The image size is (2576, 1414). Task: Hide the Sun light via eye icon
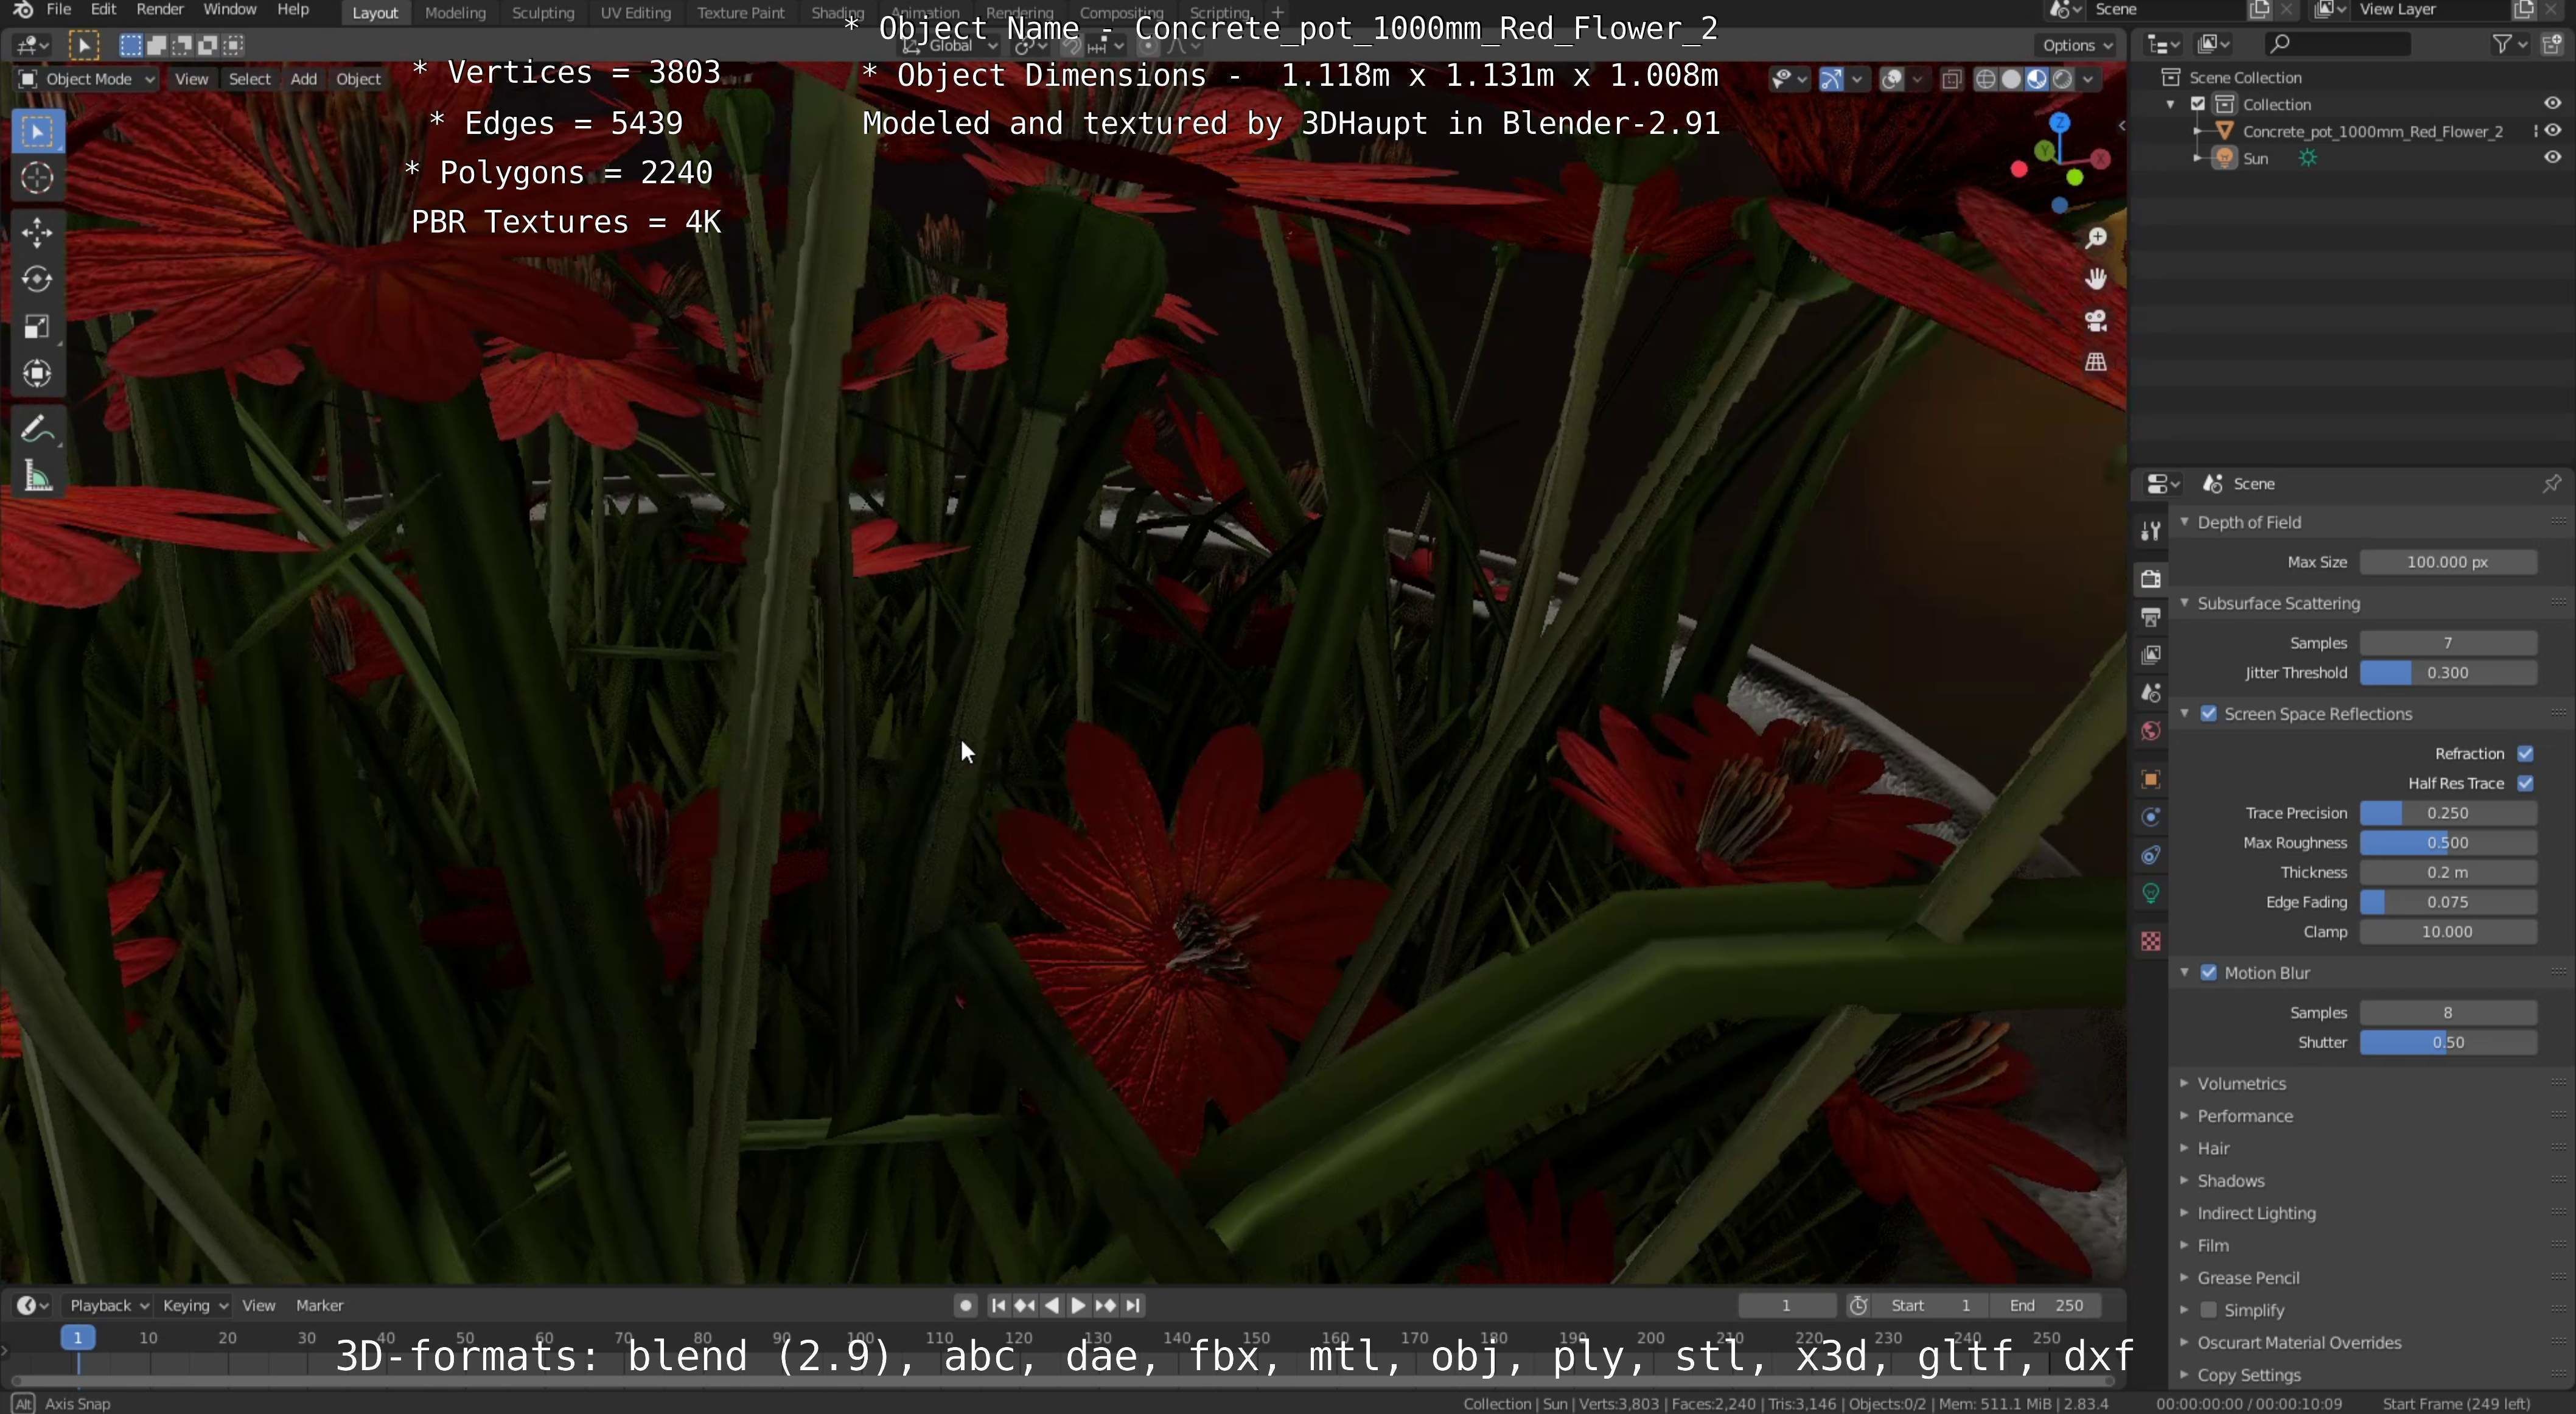pyautogui.click(x=2552, y=158)
